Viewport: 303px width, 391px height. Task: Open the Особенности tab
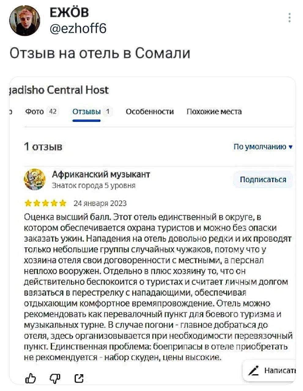(x=150, y=112)
